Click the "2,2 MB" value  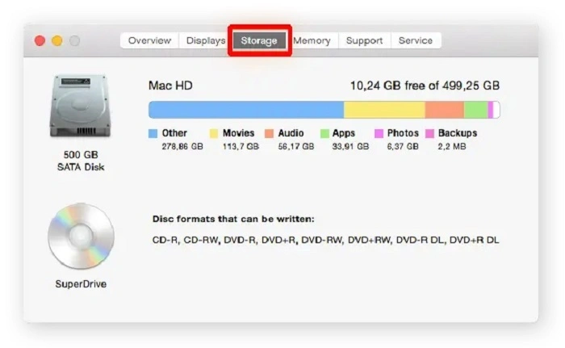[452, 146]
